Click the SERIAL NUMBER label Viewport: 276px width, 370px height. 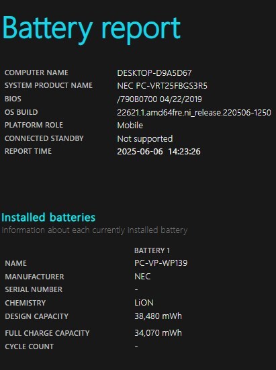34,289
